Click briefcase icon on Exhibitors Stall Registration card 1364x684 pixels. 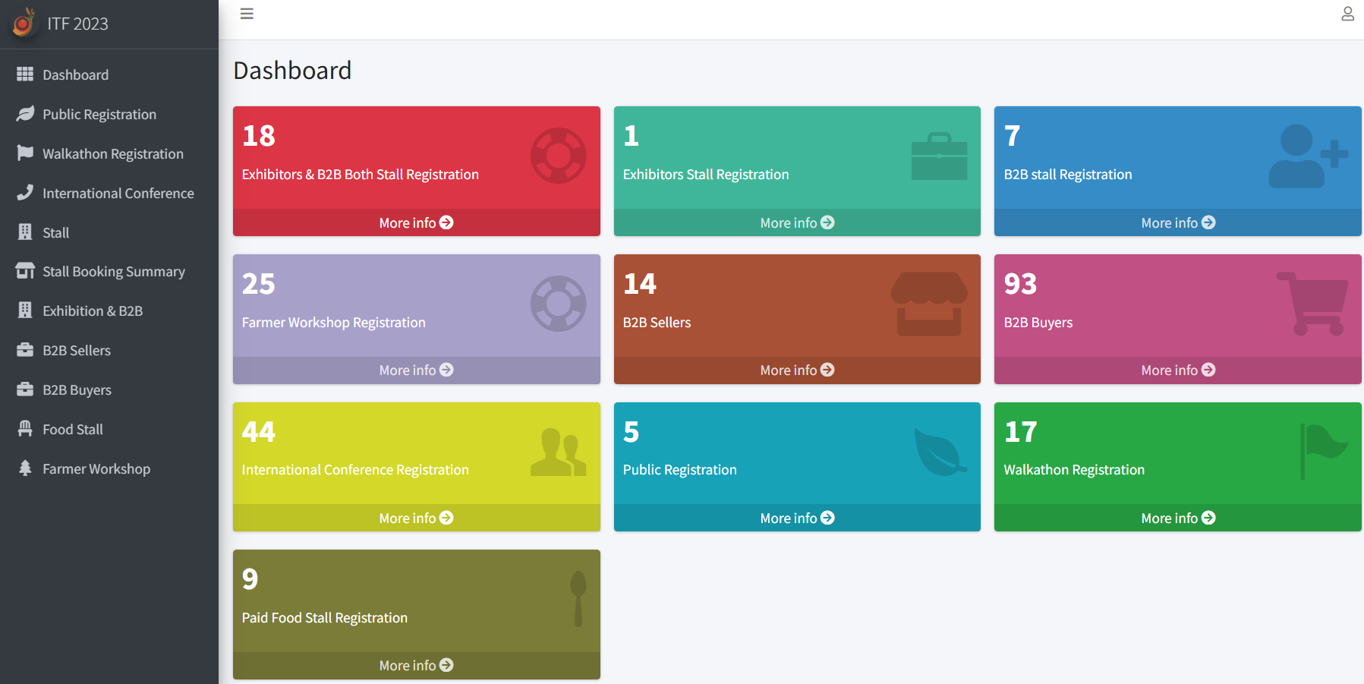939,156
